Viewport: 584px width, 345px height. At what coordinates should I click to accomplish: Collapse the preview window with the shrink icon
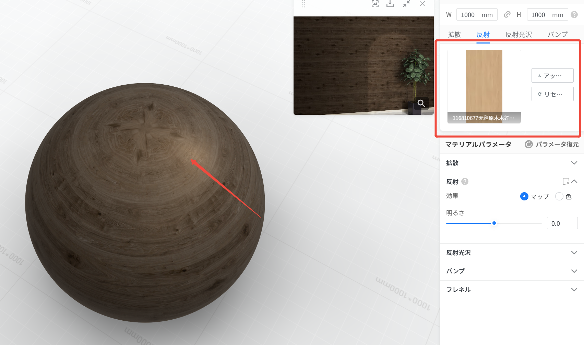(406, 4)
